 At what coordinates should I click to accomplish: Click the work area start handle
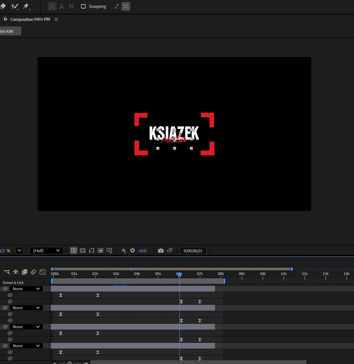[52, 281]
